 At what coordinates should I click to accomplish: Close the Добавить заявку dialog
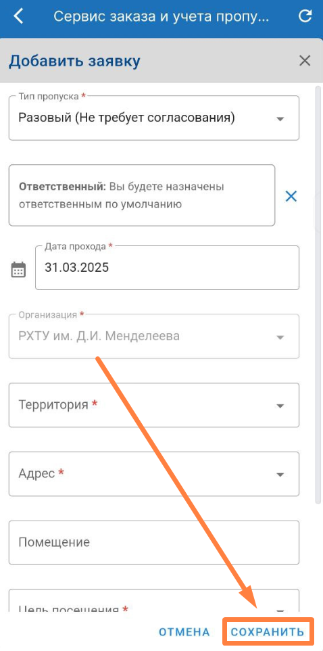(x=305, y=61)
